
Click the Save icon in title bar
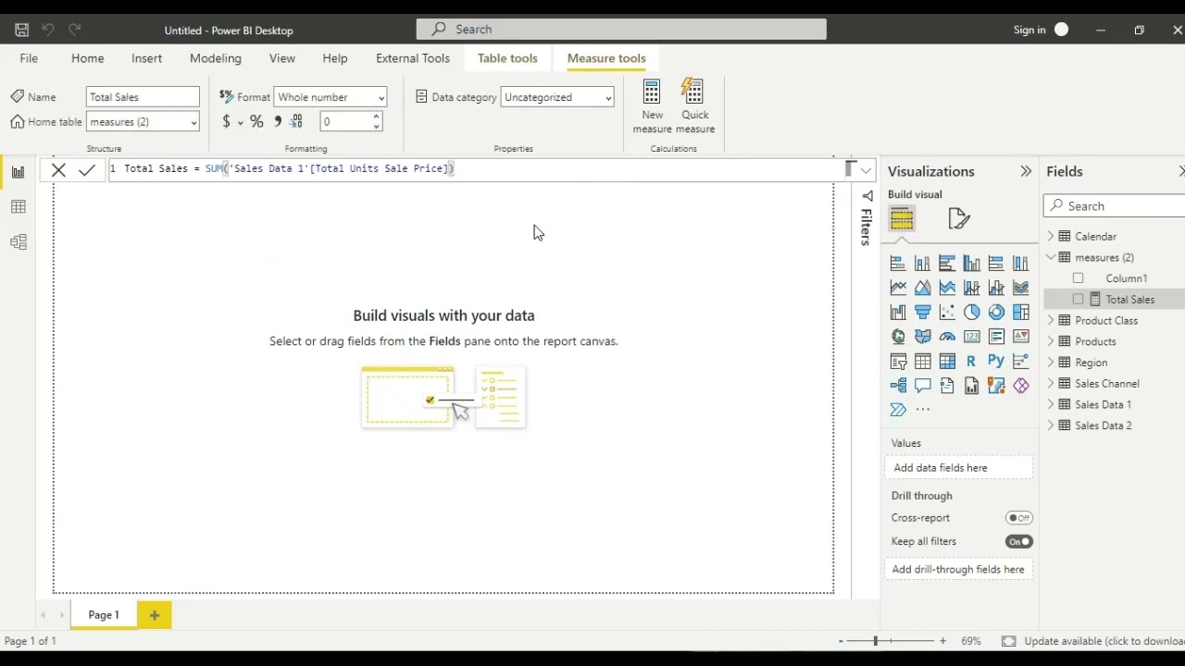click(x=21, y=30)
